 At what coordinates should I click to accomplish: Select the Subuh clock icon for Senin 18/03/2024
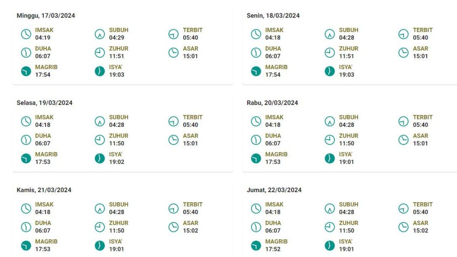(330, 34)
